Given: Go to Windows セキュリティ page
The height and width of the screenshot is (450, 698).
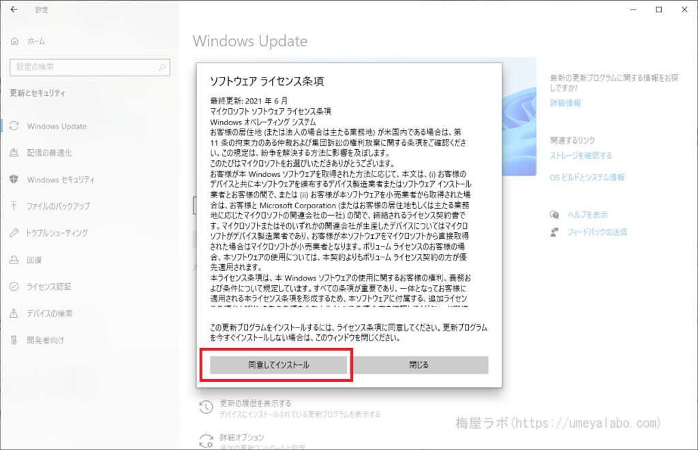Looking at the screenshot, I should point(61,180).
